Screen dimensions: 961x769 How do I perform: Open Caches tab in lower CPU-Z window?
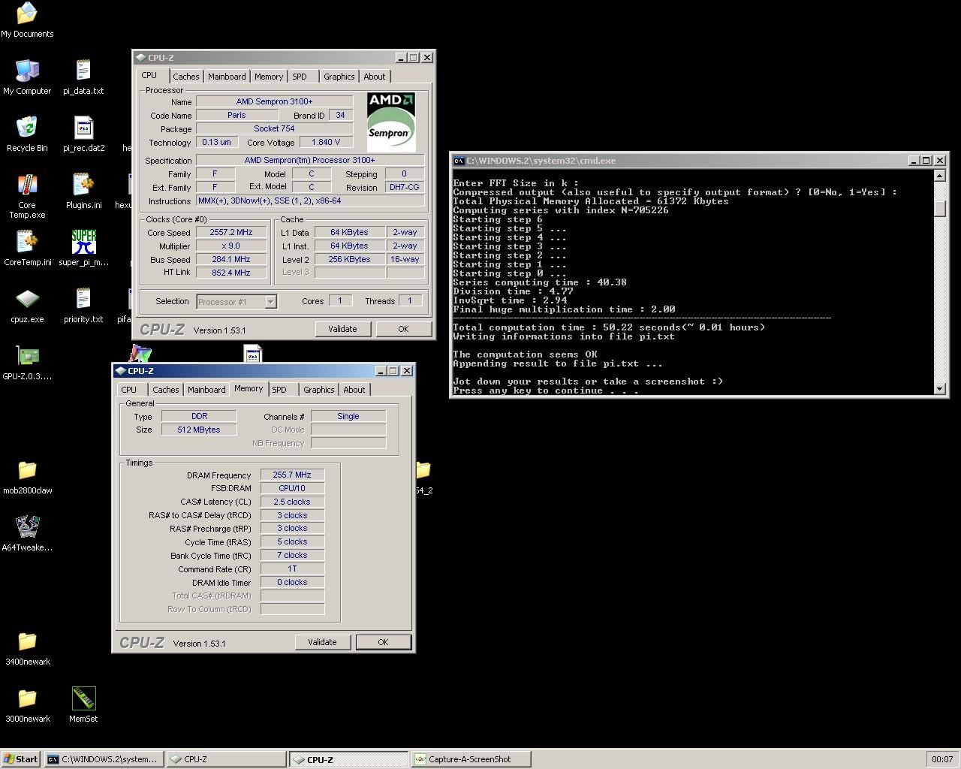coord(166,390)
